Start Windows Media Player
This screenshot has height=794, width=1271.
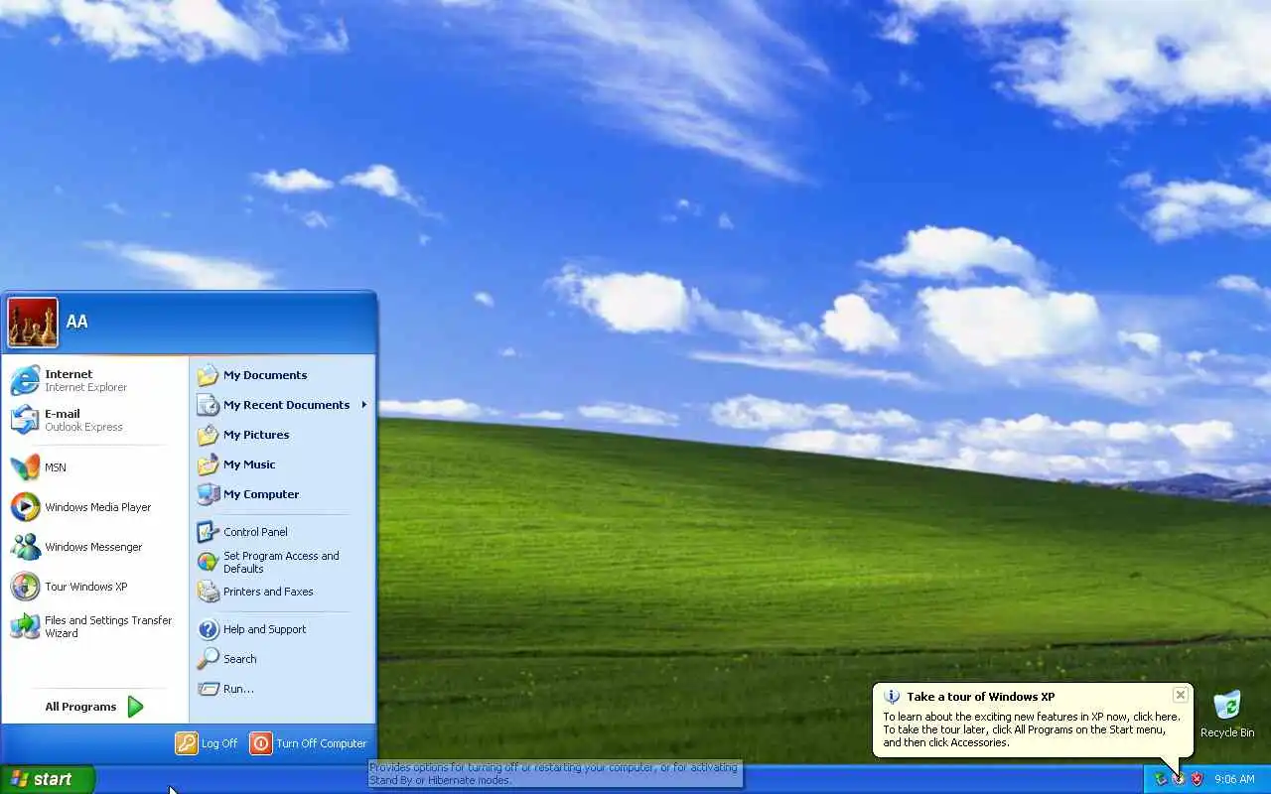(95, 507)
